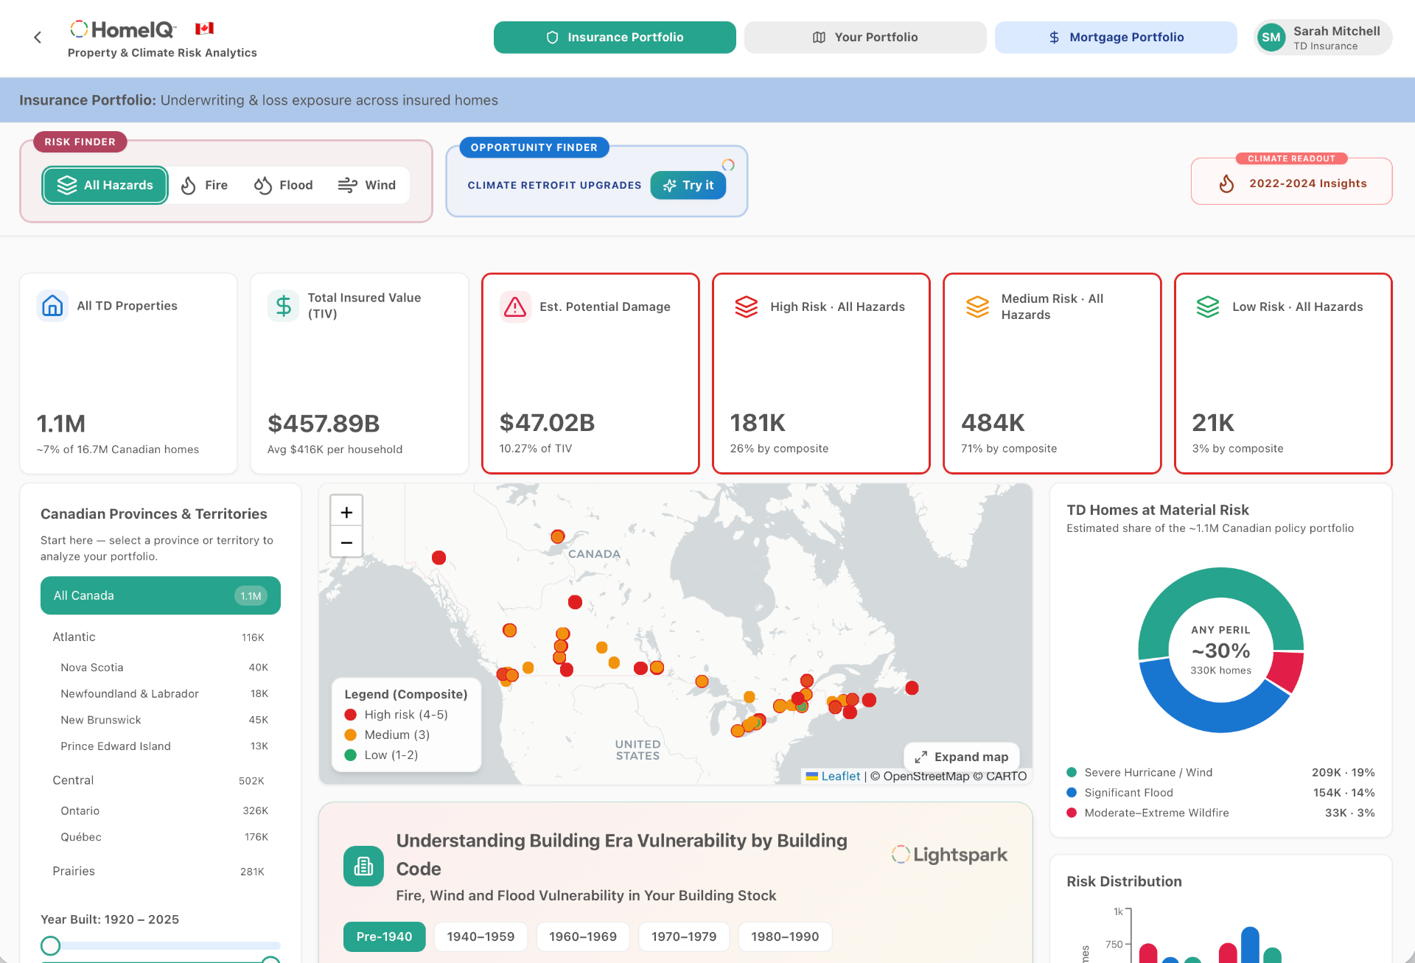Screen dimensions: 1415x963
Task: Select Québec province
Action: pyautogui.click(x=161, y=837)
